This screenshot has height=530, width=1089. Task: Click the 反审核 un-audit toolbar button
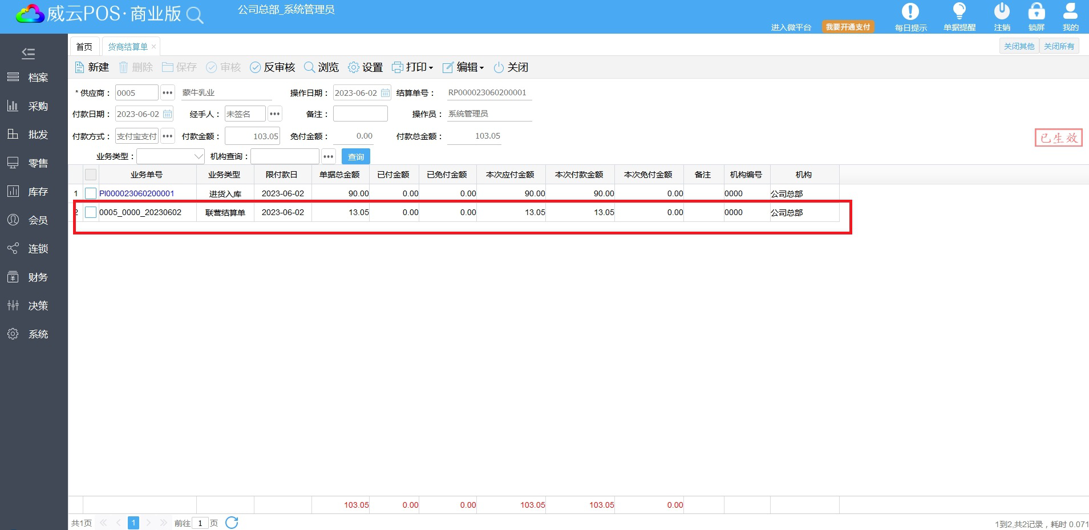click(273, 67)
